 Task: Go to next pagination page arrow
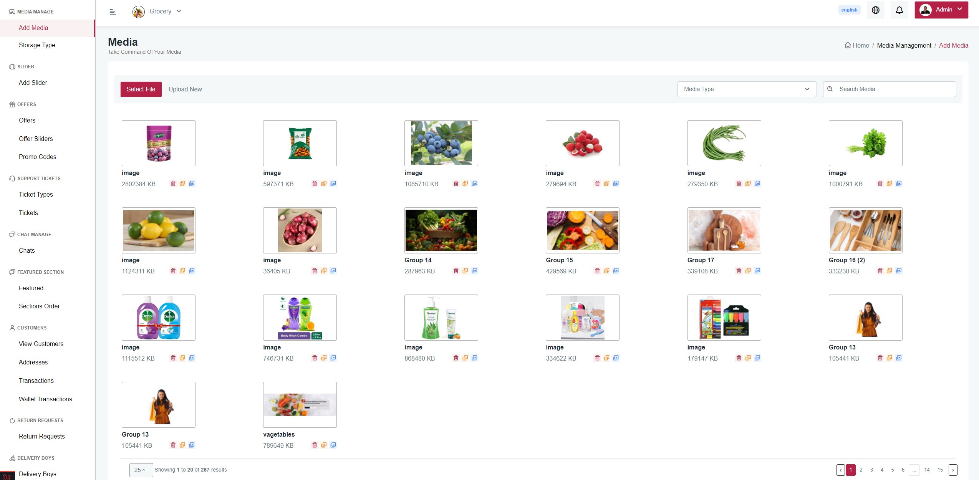[953, 470]
